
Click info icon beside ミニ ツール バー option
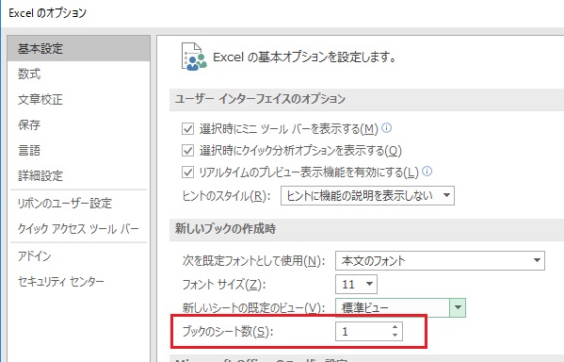tap(386, 127)
